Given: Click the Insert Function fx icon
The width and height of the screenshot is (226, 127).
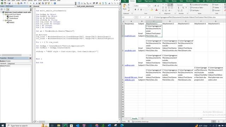Looking at the screenshot, I should pyautogui.click(x=150, y=17).
